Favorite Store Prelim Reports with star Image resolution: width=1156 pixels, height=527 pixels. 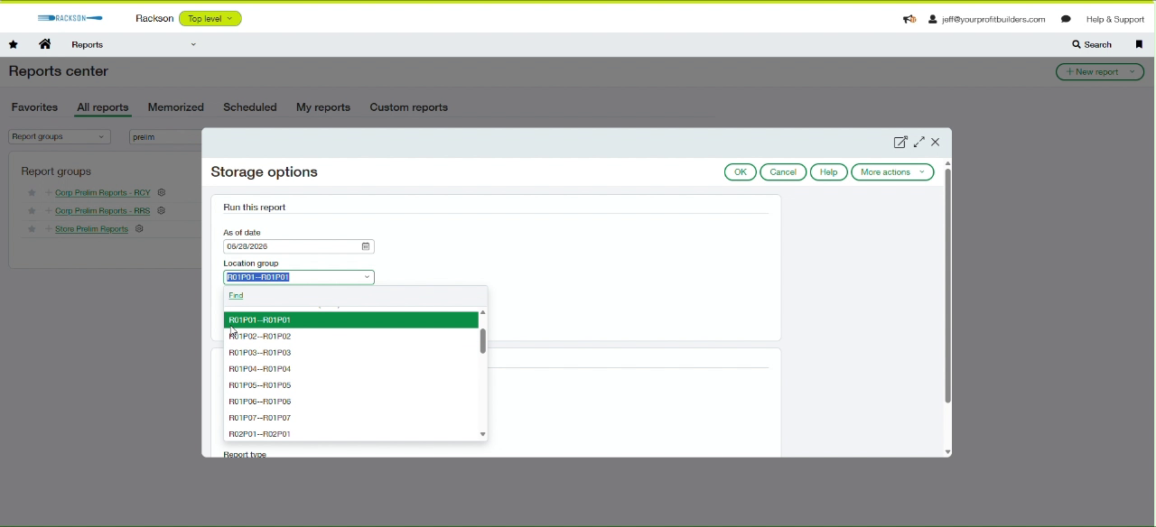tap(32, 229)
